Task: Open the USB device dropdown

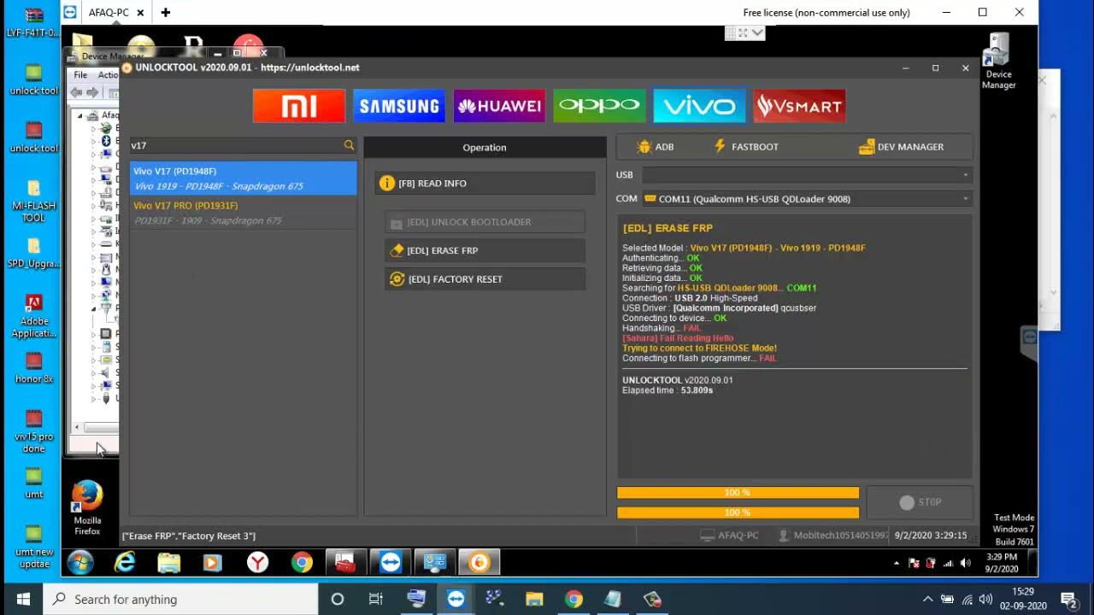Action: coord(807,175)
